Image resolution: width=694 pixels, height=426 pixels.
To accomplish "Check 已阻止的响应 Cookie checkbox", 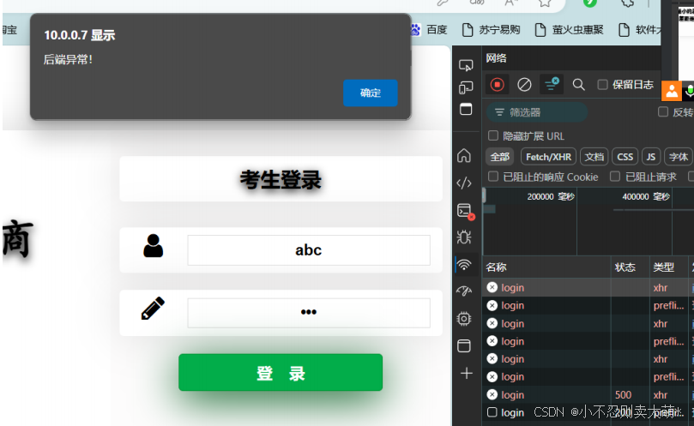I will coord(493,177).
